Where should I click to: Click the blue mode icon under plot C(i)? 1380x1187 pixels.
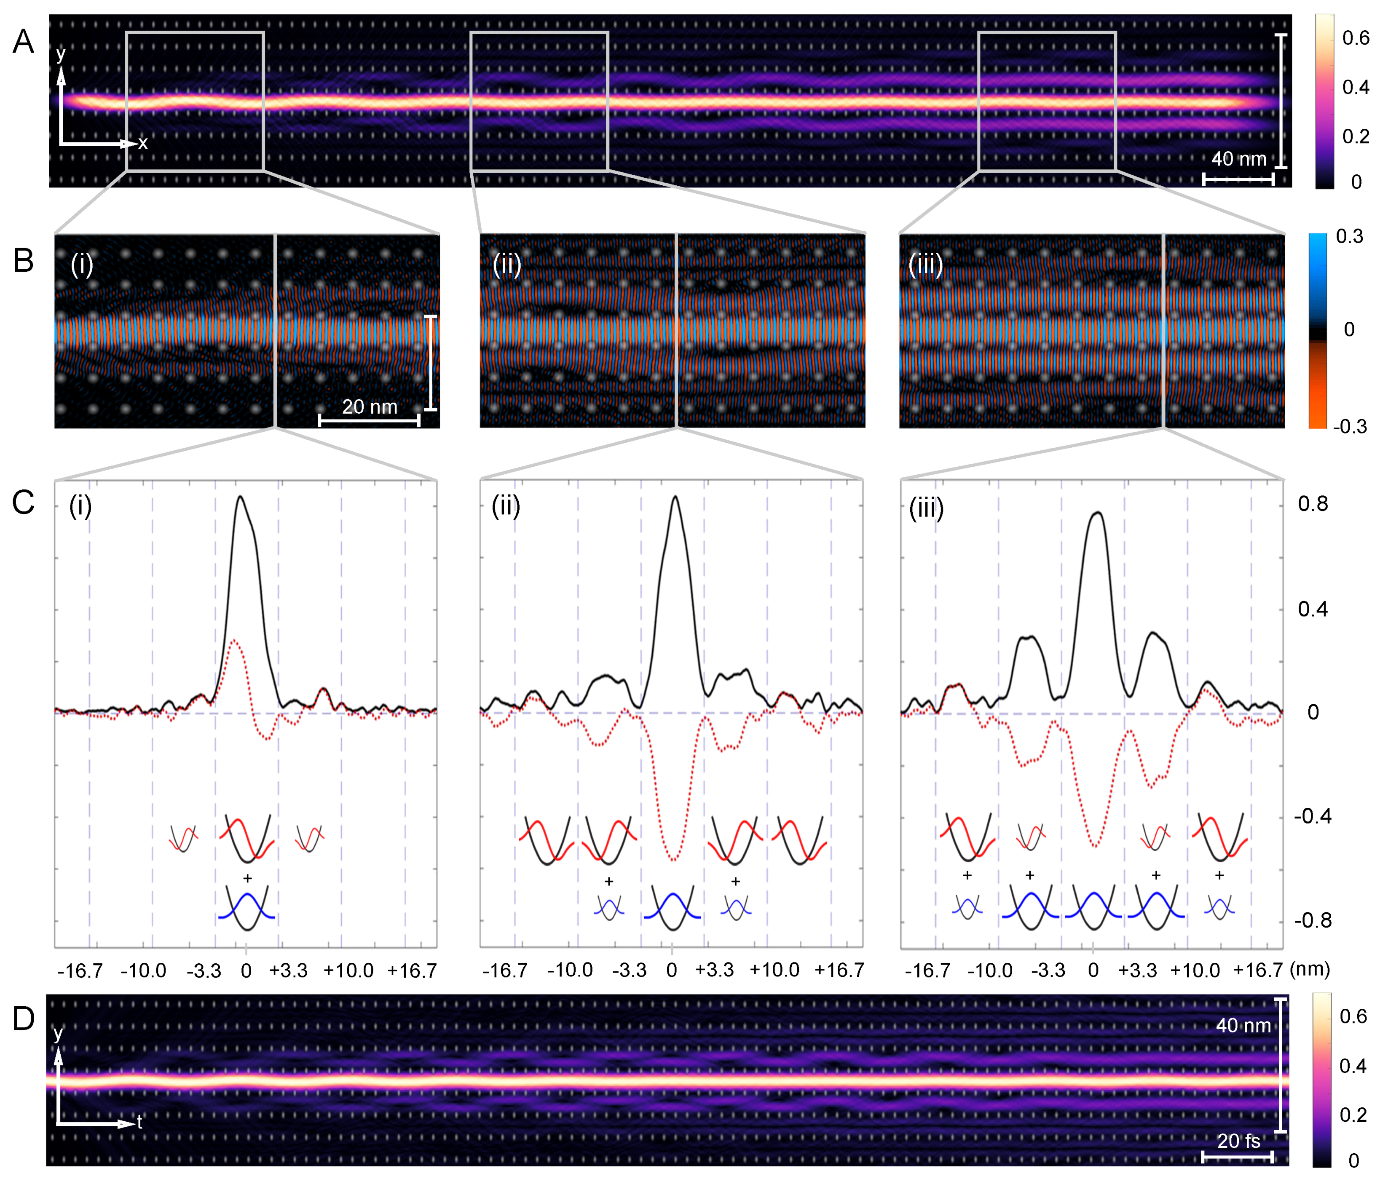[x=247, y=907]
